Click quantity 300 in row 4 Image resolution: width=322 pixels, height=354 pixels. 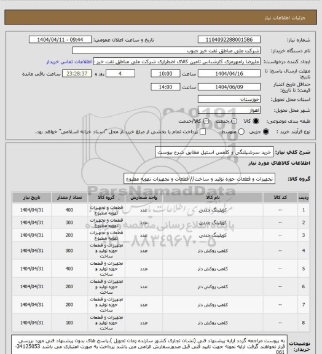tap(69, 251)
